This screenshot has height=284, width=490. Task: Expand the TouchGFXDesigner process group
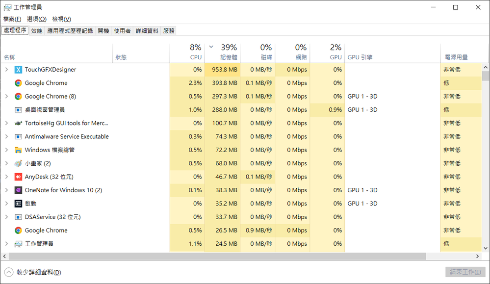pyautogui.click(x=6, y=70)
